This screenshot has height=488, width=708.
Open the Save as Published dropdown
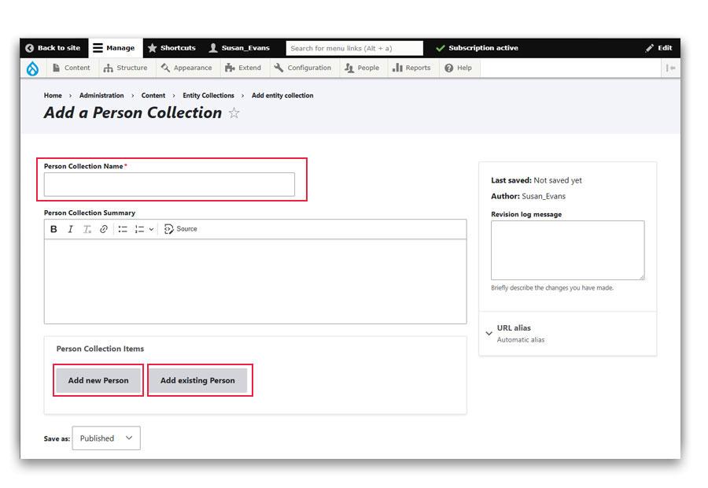click(106, 438)
